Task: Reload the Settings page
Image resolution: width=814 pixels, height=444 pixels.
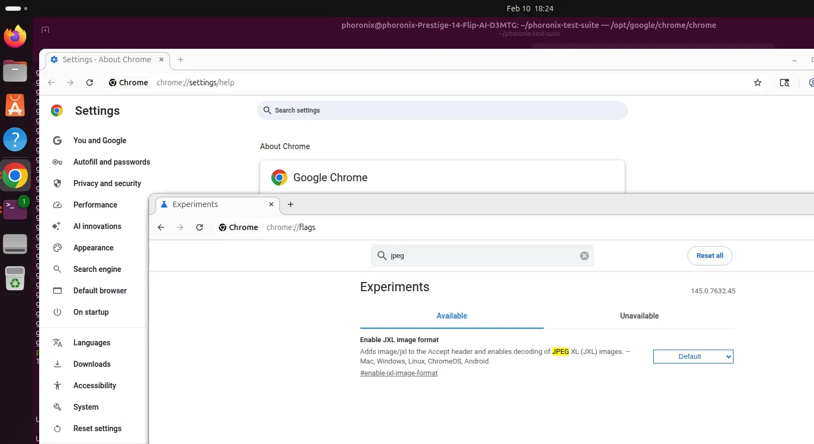Action: [90, 83]
